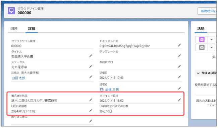
Task: Click the purple calendar event icon
Action: pos(202,39)
